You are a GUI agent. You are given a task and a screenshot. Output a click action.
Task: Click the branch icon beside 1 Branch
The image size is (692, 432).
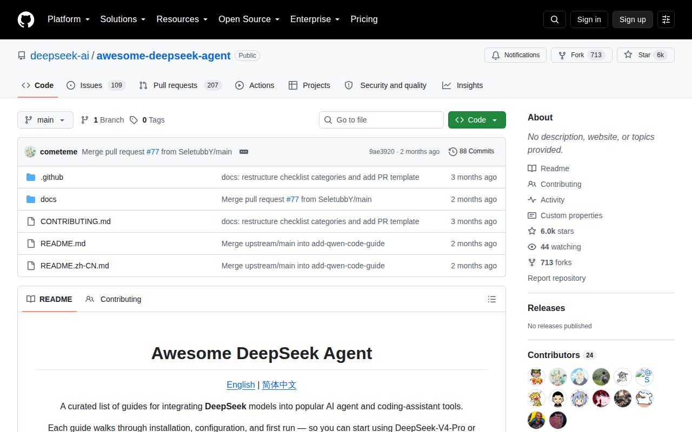[x=85, y=120]
